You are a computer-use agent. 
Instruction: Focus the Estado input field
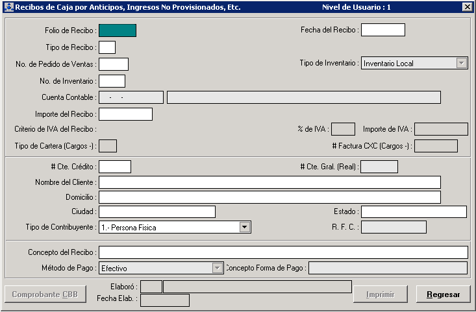tap(414, 212)
